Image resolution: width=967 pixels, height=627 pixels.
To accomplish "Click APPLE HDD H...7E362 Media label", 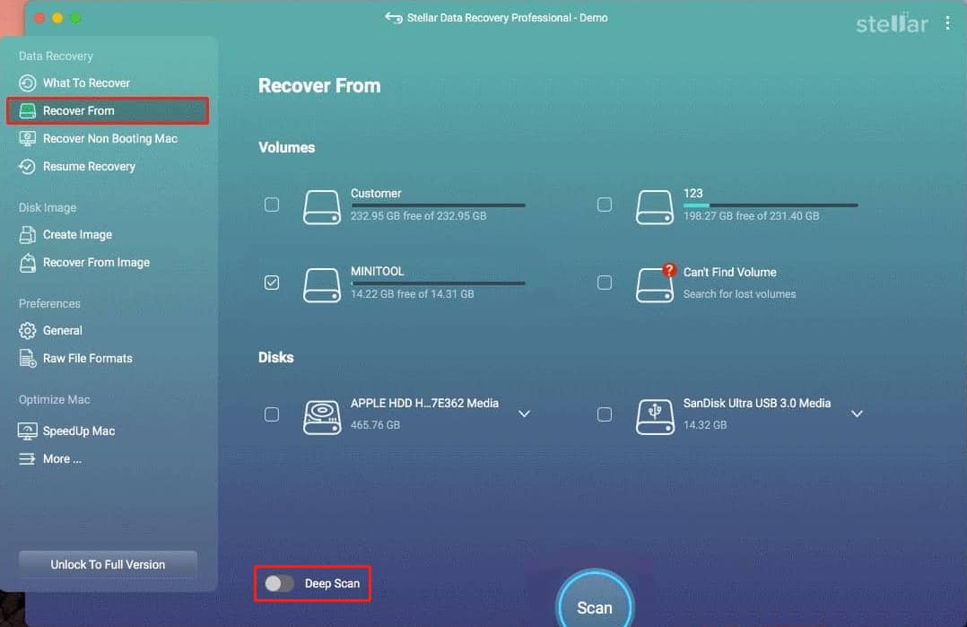I will (x=424, y=404).
